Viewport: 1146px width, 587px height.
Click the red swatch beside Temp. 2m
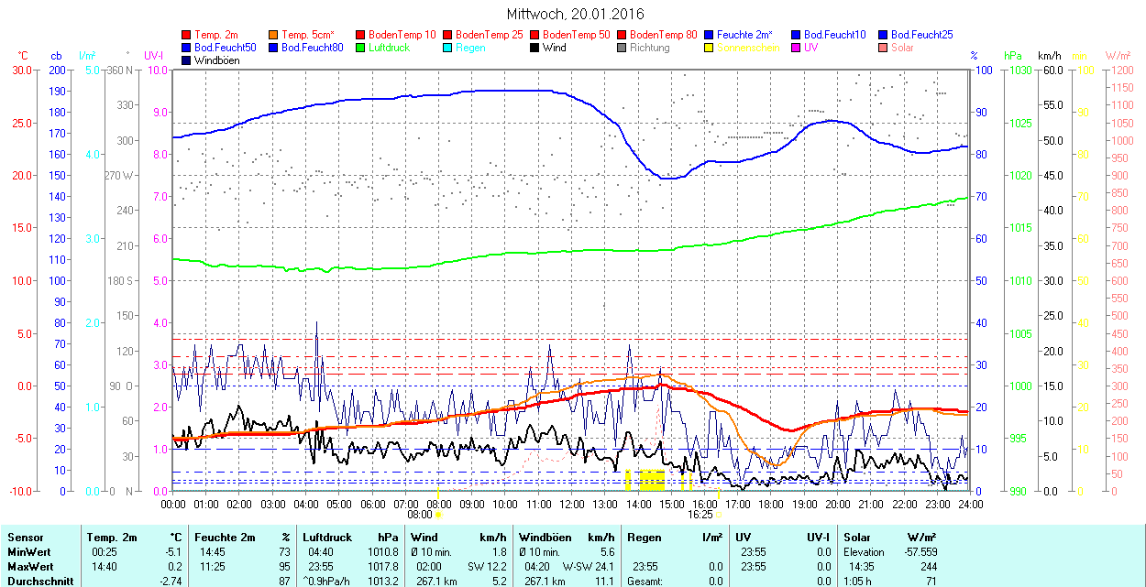click(187, 35)
